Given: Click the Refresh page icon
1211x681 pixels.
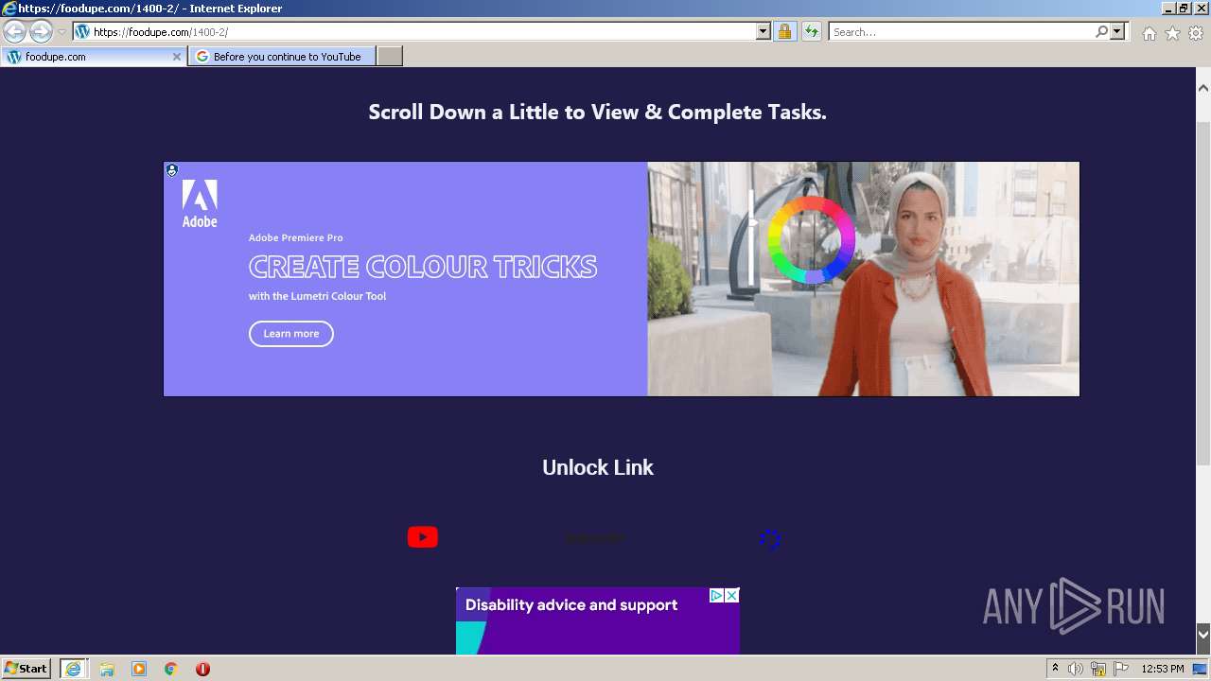Looking at the screenshot, I should point(811,31).
